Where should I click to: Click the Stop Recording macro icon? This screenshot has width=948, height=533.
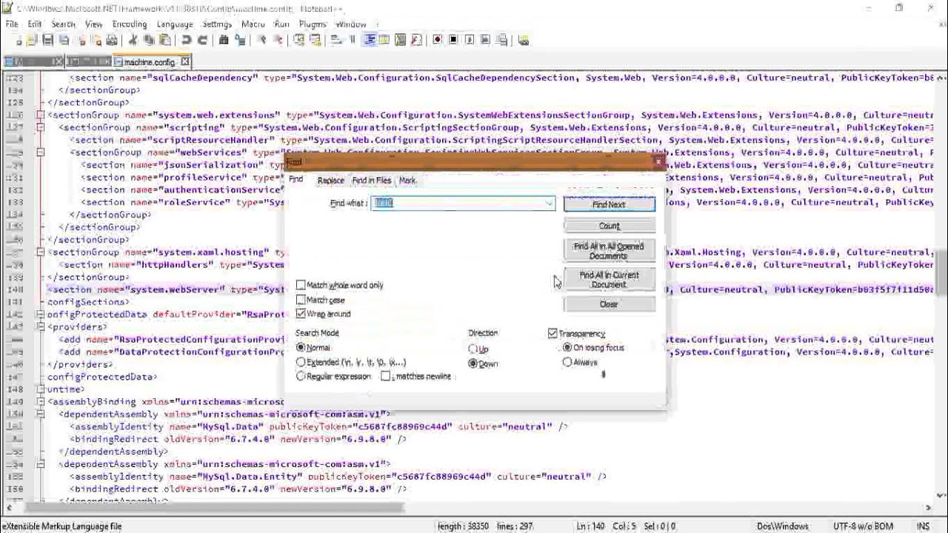tap(453, 41)
